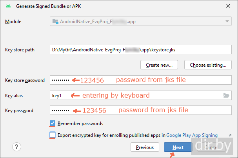
Task: Open help with the question mark button
Action: pos(16,147)
